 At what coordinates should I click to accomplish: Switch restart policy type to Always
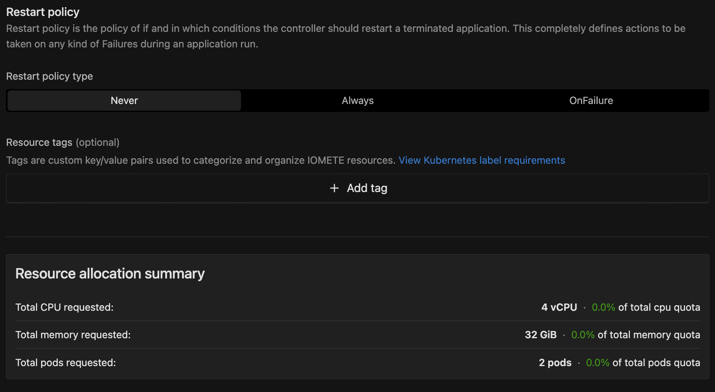[357, 101]
